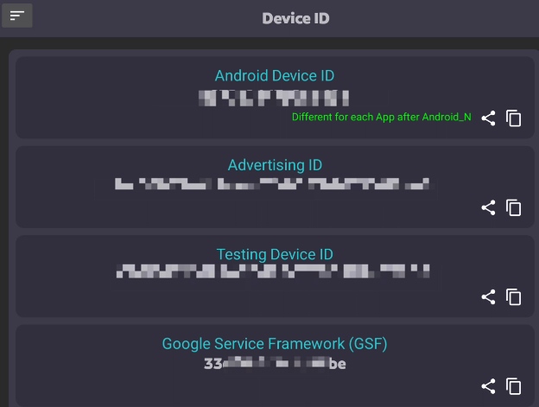Click the Advertising ID heading

[275, 165]
